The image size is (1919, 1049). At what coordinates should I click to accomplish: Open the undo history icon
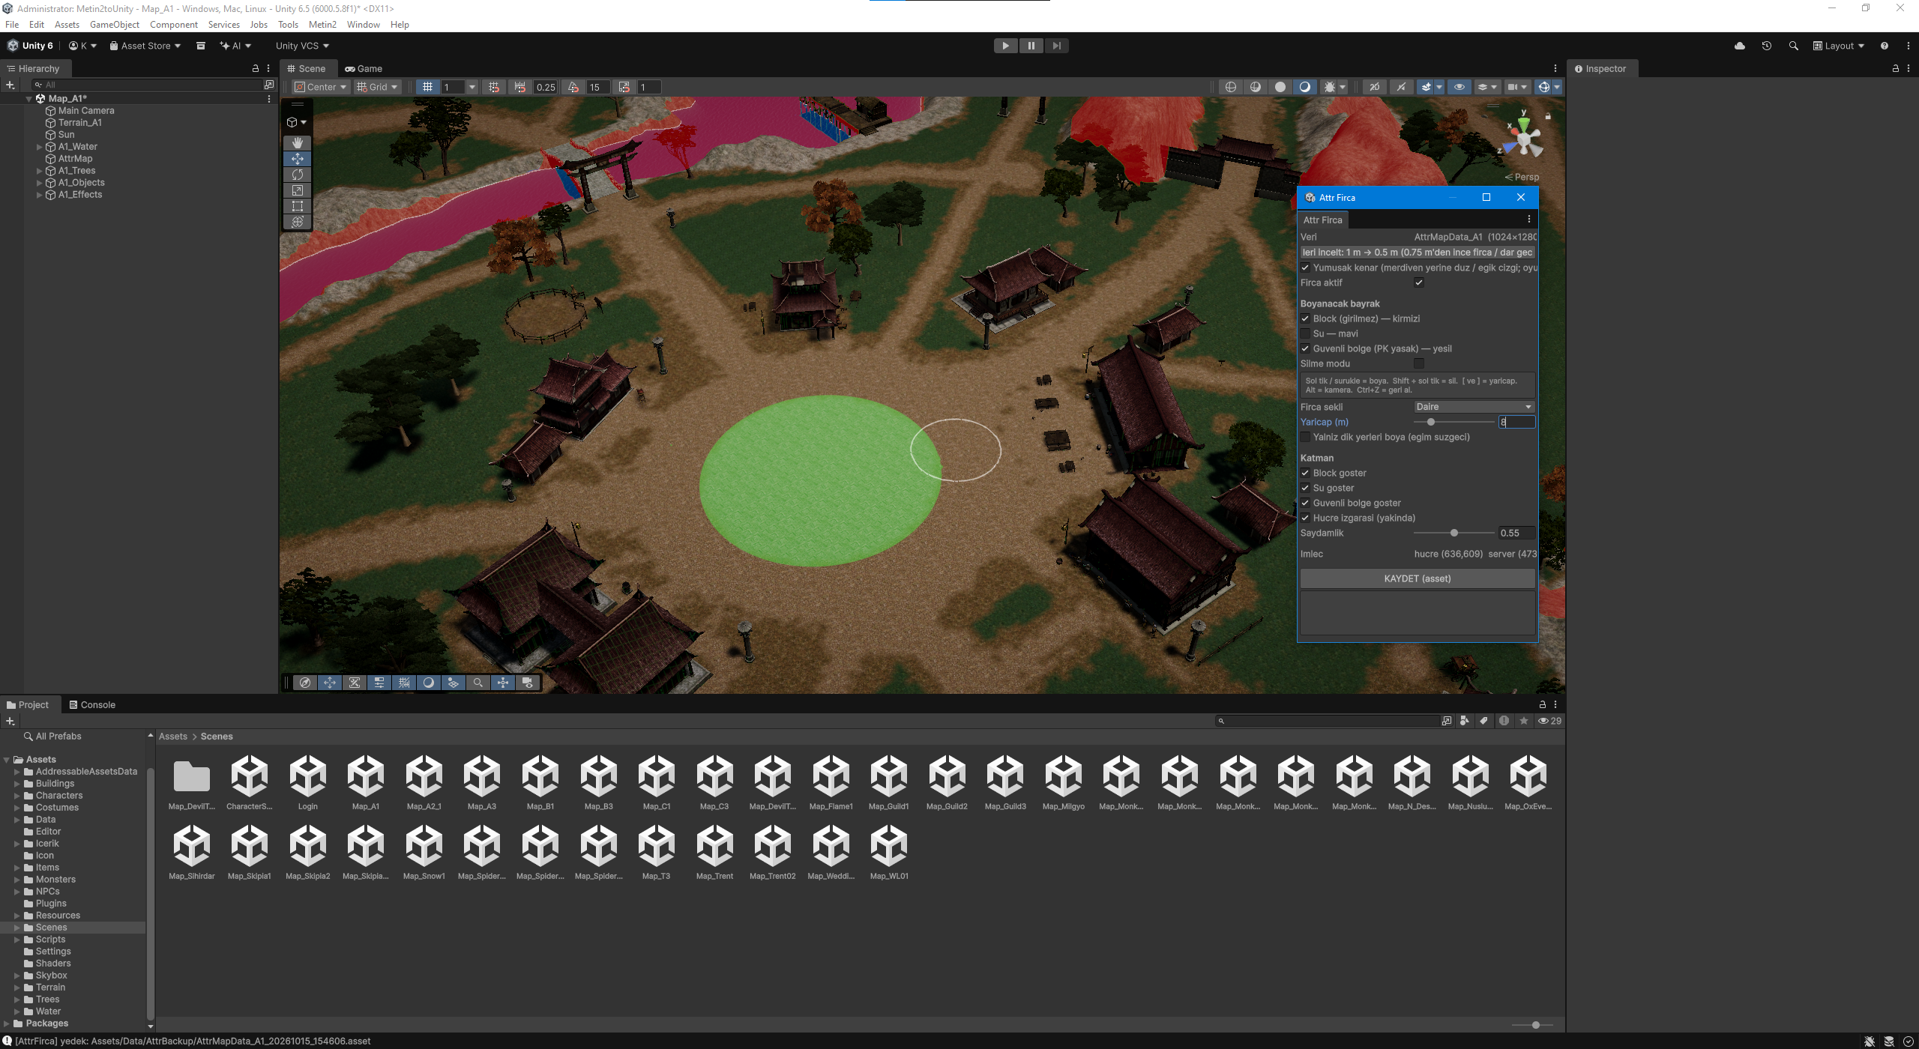[x=1767, y=46]
